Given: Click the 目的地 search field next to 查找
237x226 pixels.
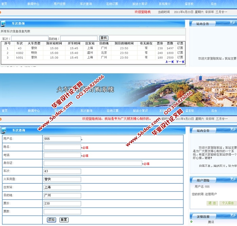Looking at the screenshot, I should tap(79, 39).
